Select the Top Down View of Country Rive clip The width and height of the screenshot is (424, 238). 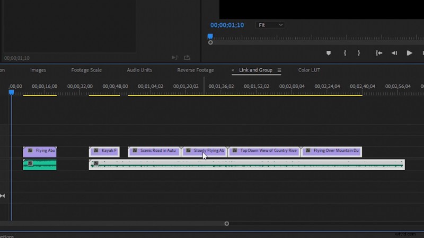[264, 152]
